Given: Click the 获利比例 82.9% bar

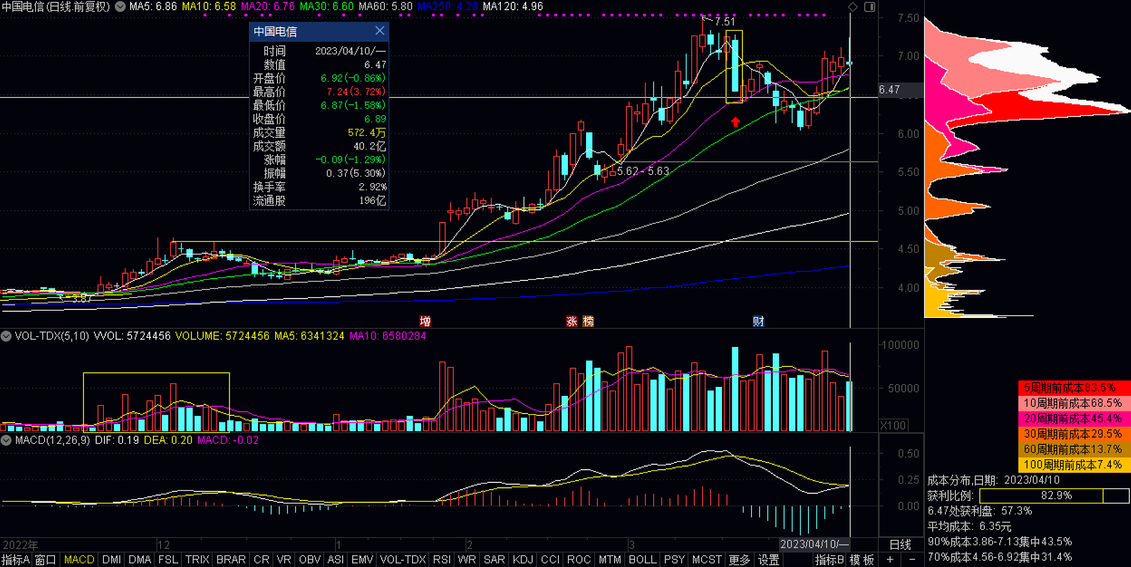Looking at the screenshot, I should (1054, 496).
